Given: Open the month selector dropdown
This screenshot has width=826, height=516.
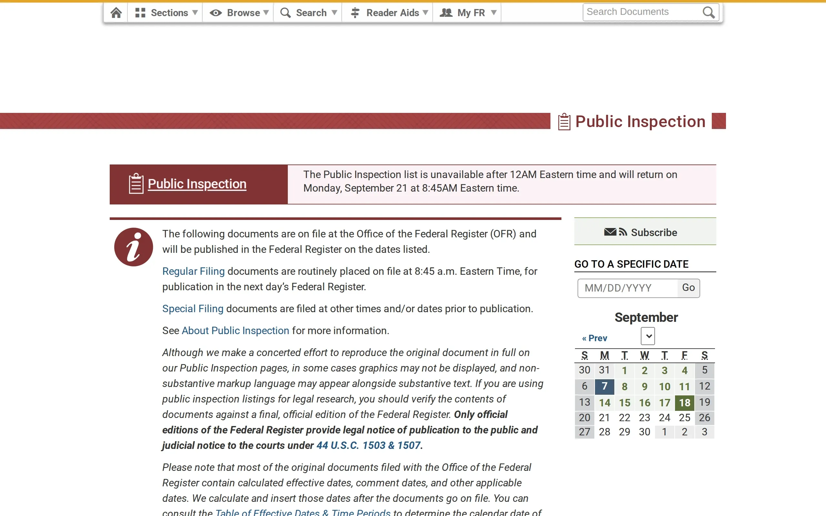Looking at the screenshot, I should 648,336.
